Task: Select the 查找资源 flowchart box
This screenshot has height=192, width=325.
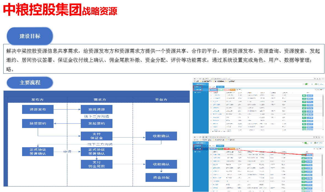Action: pyautogui.click(x=96, y=109)
